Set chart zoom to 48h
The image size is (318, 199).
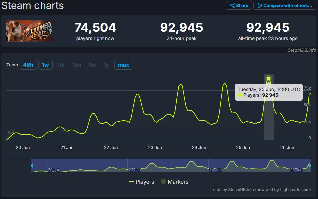point(28,65)
